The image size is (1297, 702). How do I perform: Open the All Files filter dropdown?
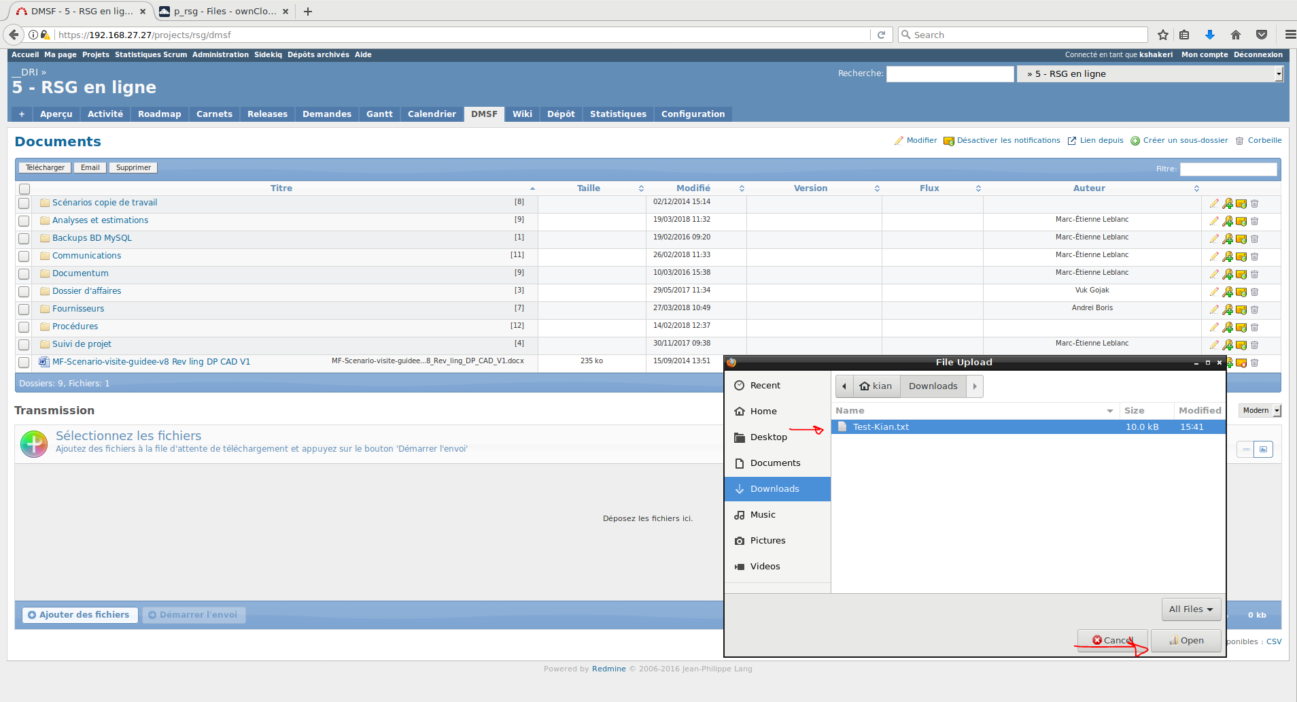1191,609
